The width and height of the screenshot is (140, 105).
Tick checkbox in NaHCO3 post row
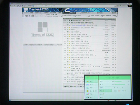68,30
